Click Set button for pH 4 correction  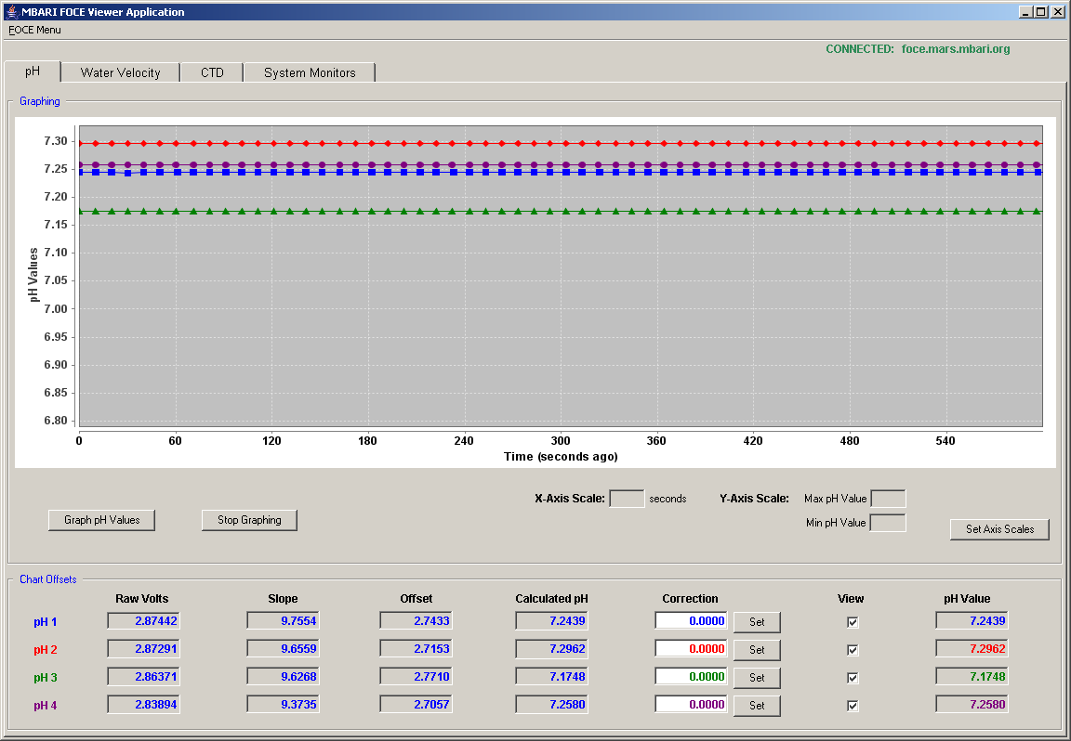tap(757, 706)
